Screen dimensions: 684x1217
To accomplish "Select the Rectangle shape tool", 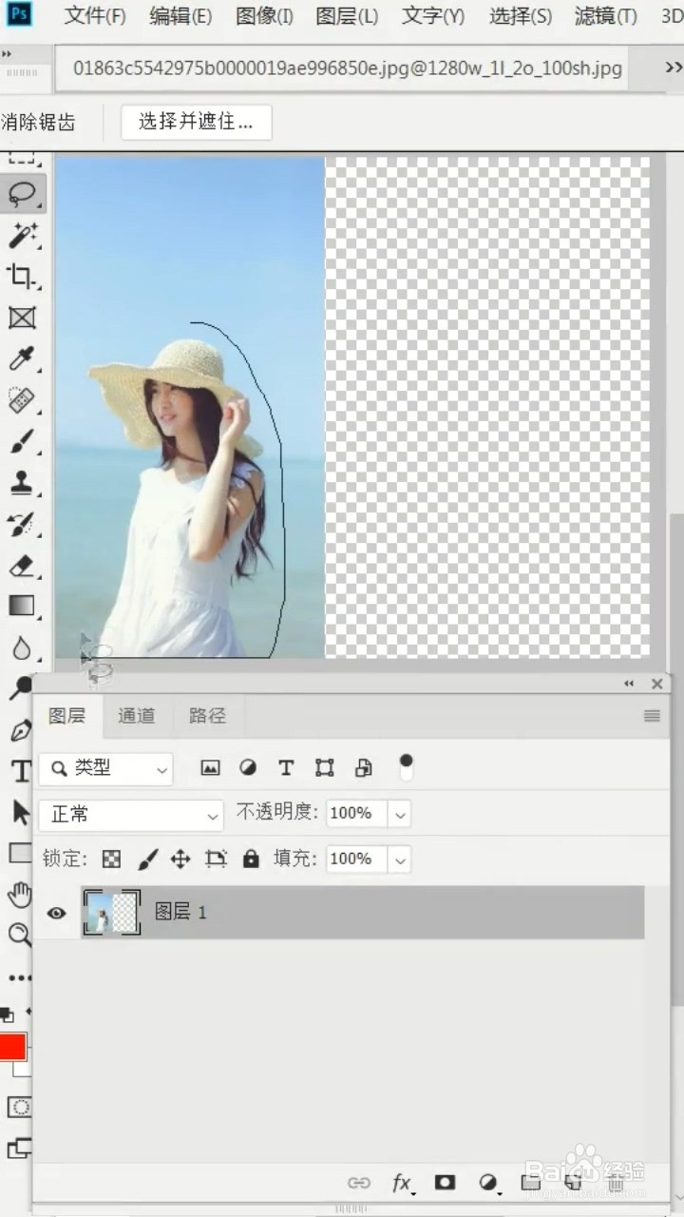I will [x=19, y=853].
